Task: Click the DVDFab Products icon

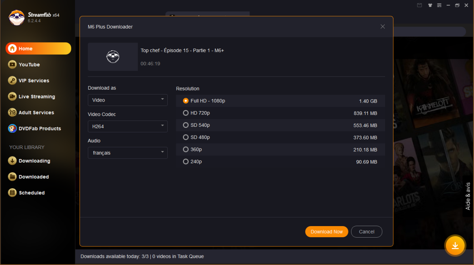Action: (x=13, y=129)
